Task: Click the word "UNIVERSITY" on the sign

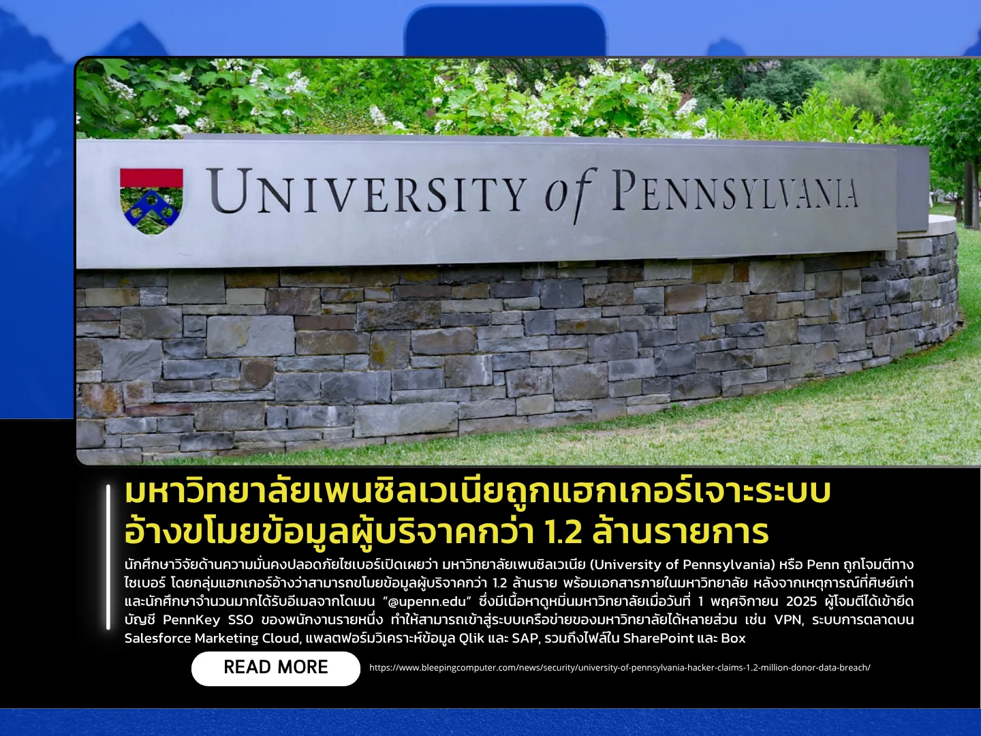Action: click(x=367, y=193)
